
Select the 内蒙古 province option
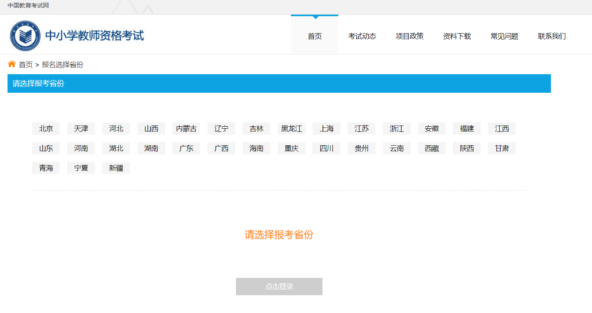186,129
